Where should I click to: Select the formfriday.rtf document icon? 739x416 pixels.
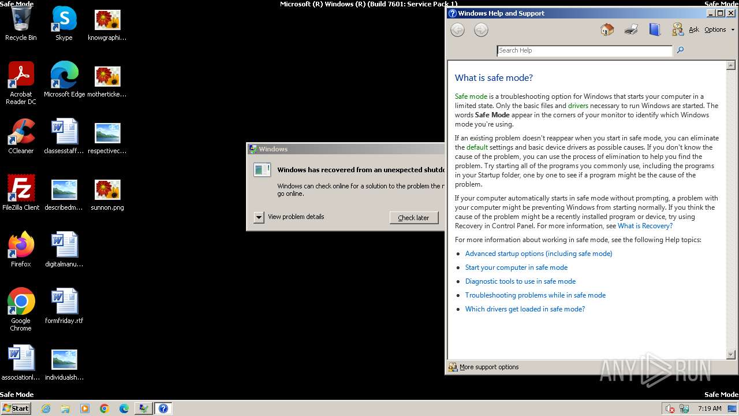click(x=64, y=306)
